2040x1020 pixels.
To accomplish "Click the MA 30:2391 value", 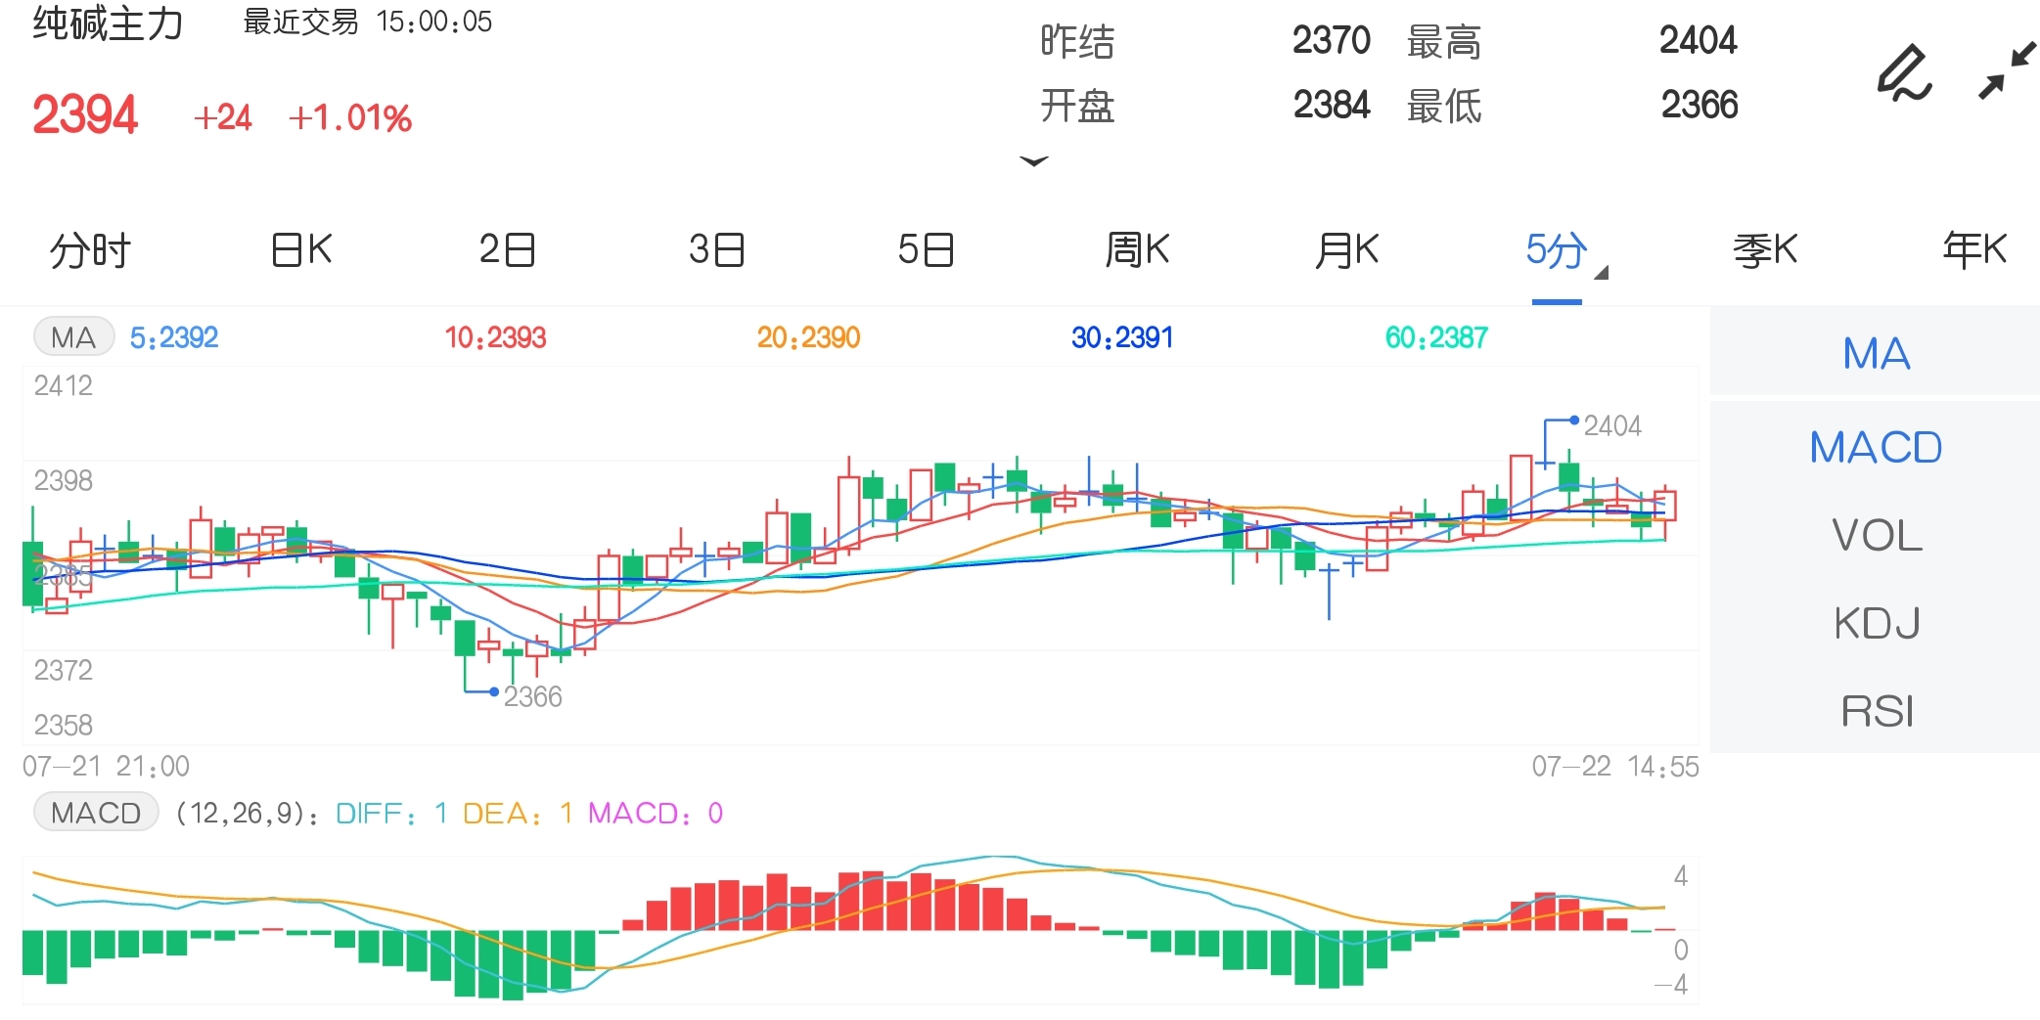I will tap(1122, 337).
